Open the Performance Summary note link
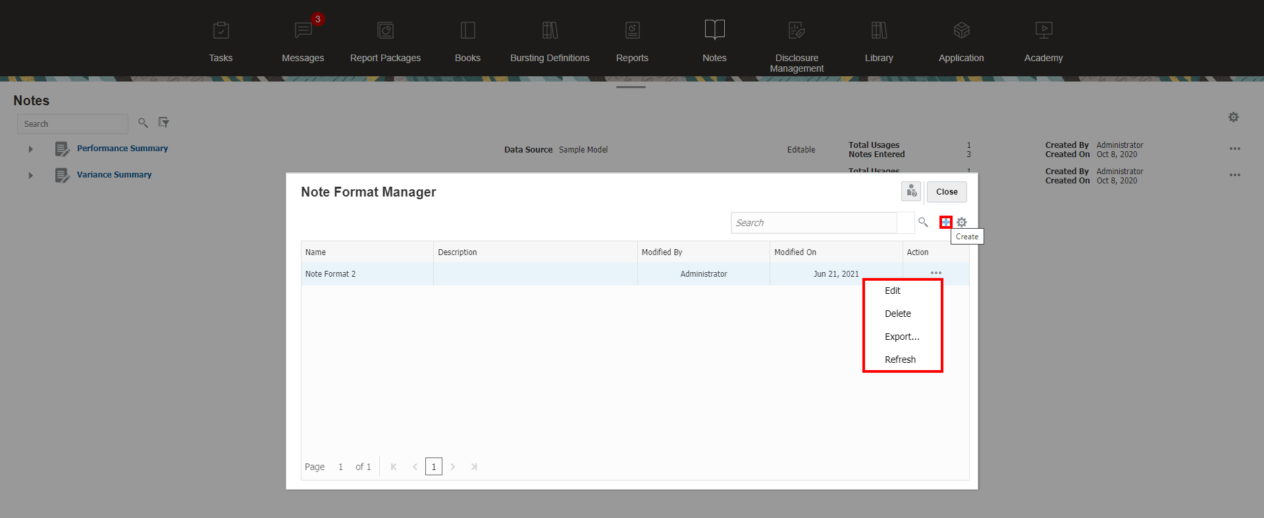Image resolution: width=1264 pixels, height=518 pixels. click(x=122, y=149)
